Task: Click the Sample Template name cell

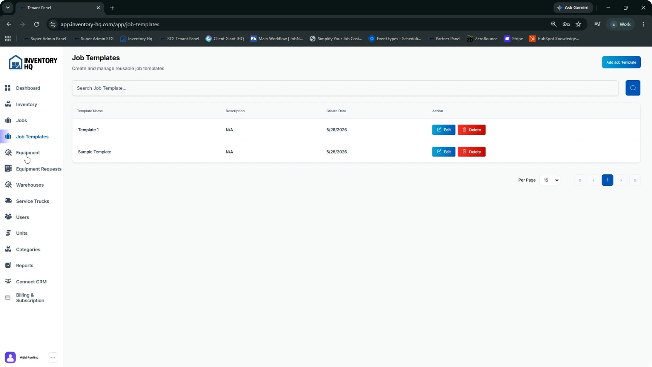Action: [x=94, y=152]
